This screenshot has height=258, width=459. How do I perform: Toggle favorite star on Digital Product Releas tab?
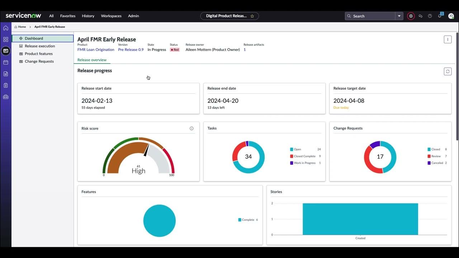tap(252, 16)
